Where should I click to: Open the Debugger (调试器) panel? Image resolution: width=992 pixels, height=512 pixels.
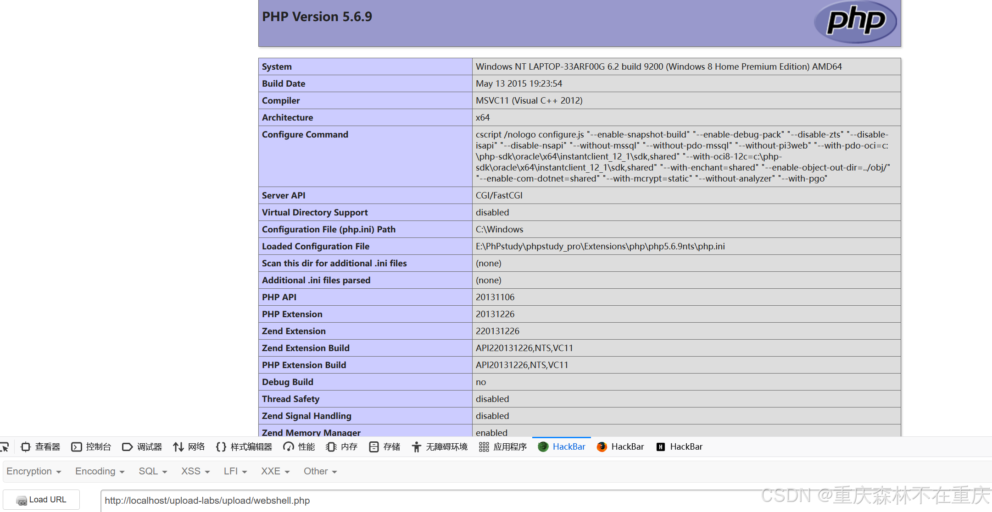(x=142, y=447)
